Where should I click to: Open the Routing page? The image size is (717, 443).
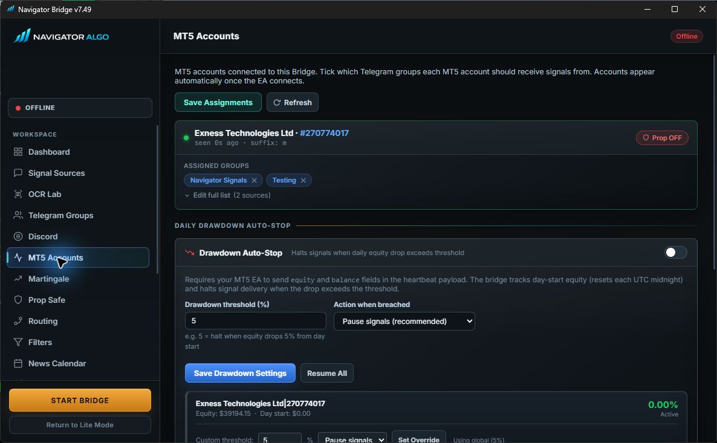[42, 321]
